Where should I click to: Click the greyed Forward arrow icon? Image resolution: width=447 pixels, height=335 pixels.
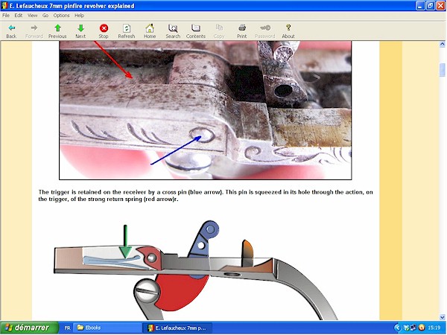34,28
